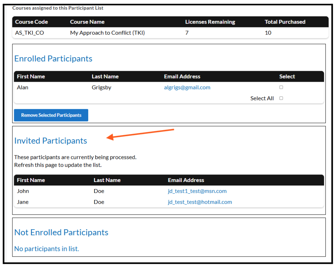Open Jane Doe's hotmail email address link
The height and width of the screenshot is (268, 335).
point(200,202)
